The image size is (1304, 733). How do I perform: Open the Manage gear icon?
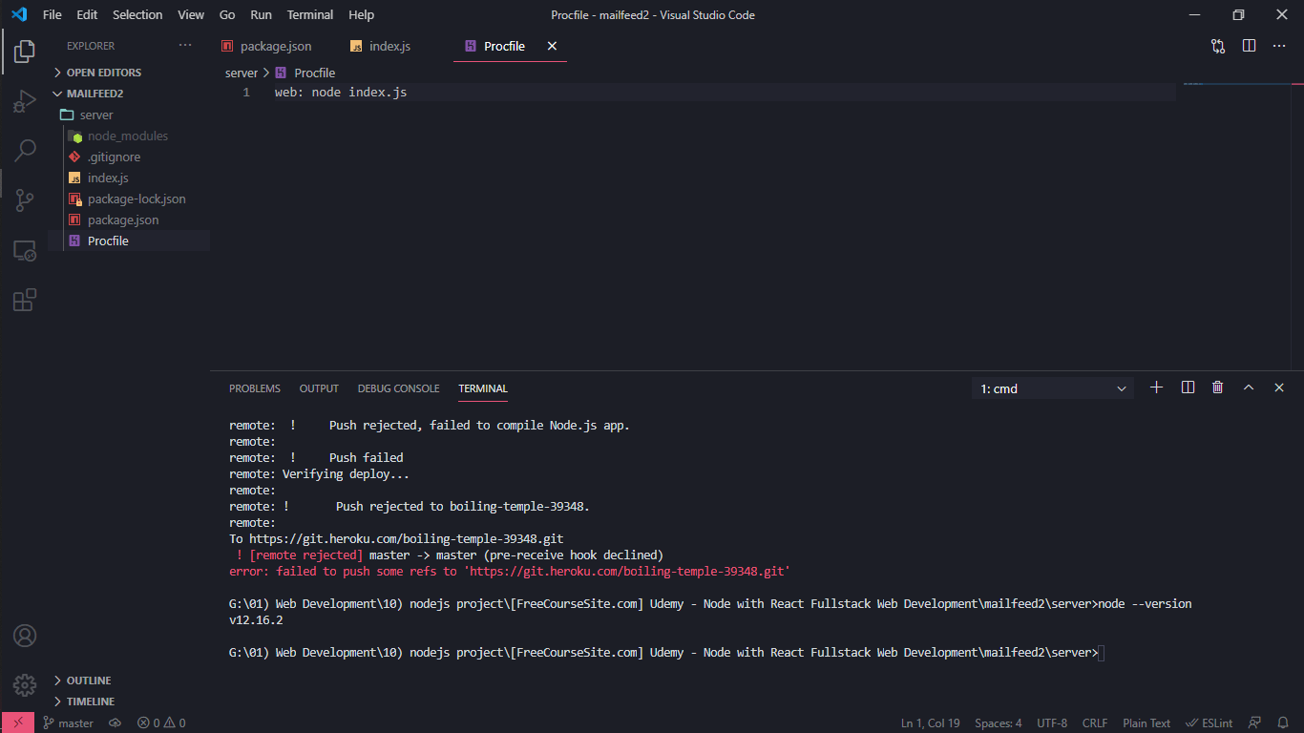tap(24, 684)
